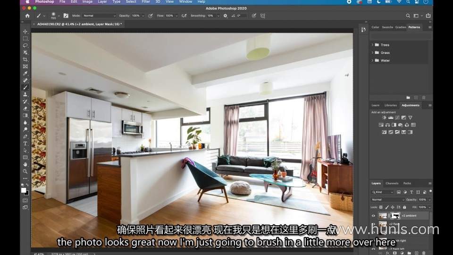Select the Dodge tool

coord(25,129)
